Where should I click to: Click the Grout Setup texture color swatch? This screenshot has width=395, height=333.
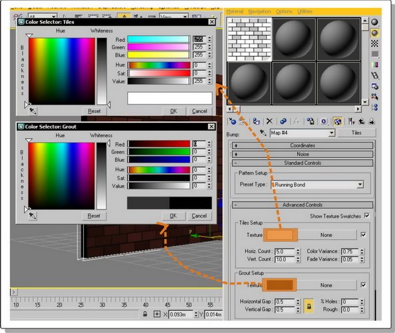point(280,285)
